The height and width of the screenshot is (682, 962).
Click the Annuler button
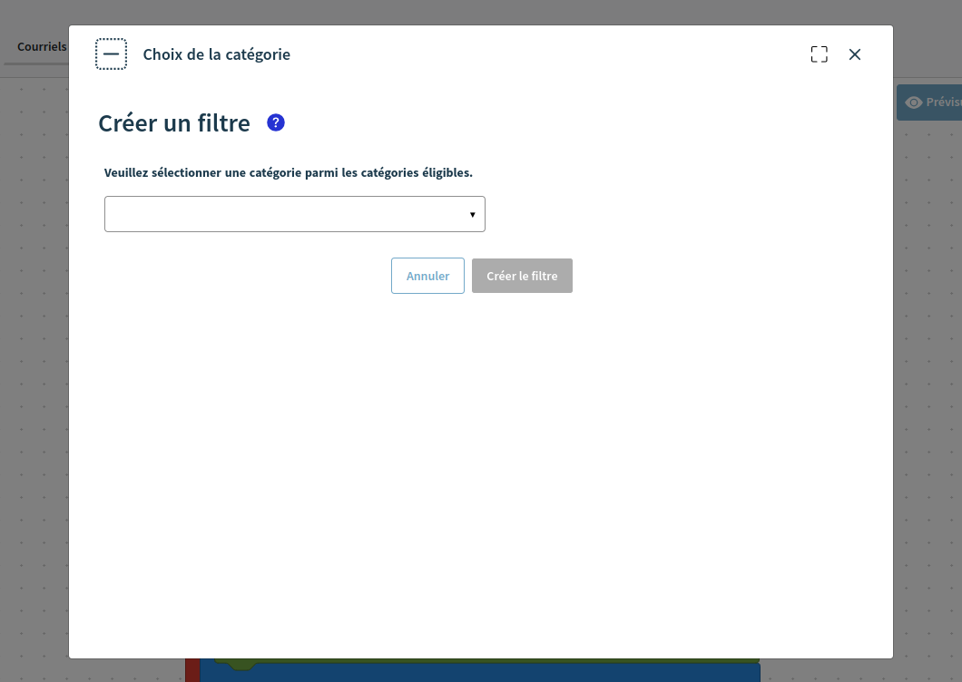pos(427,276)
